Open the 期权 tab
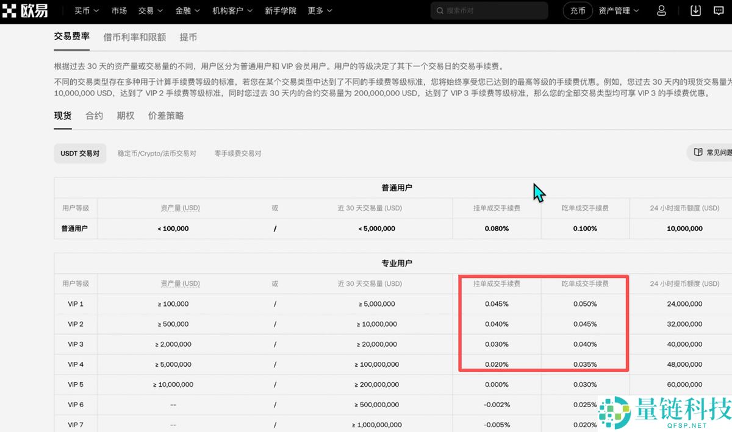Screen dimensions: 732x432 tap(125, 115)
